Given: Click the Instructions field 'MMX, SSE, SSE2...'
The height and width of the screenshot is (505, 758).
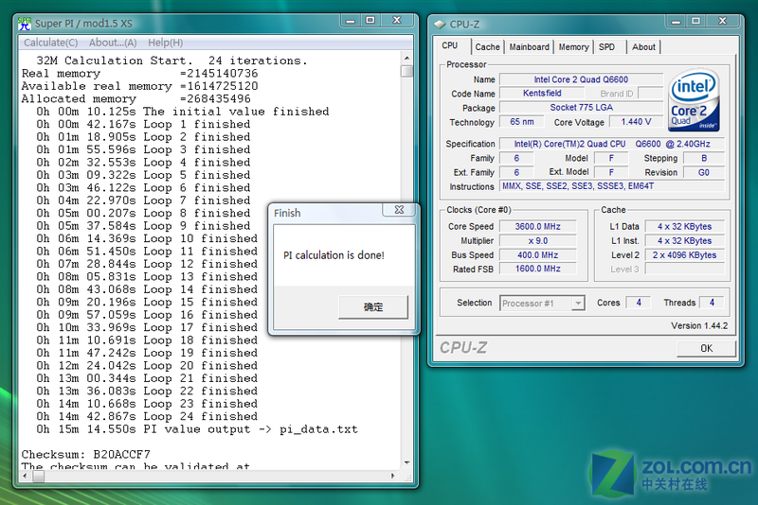Looking at the screenshot, I should (611, 186).
